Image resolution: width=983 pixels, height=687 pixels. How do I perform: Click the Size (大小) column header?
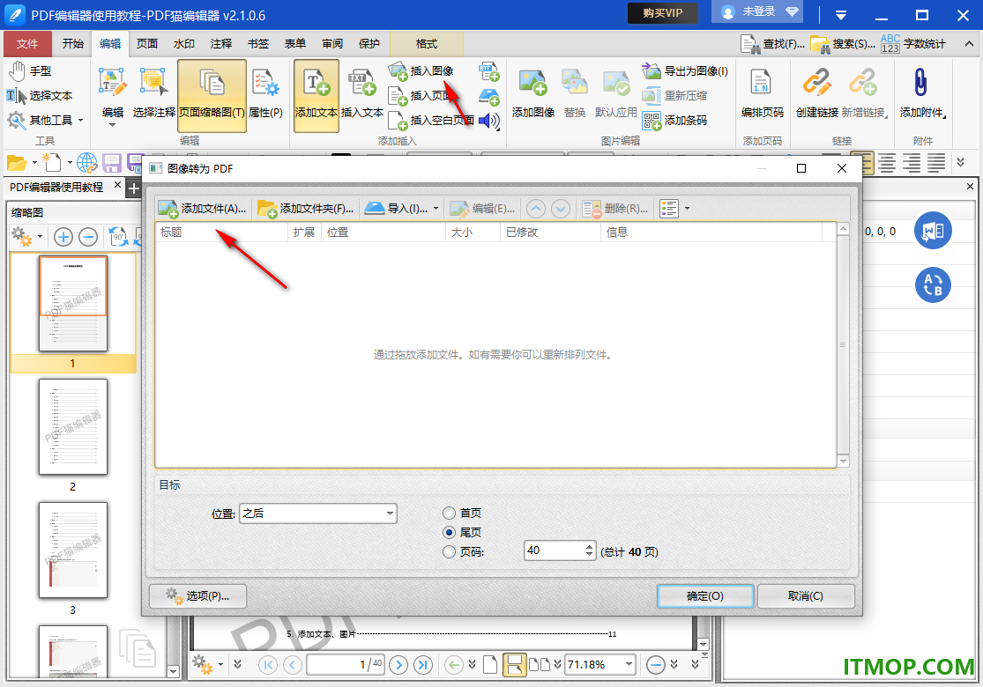click(x=473, y=233)
